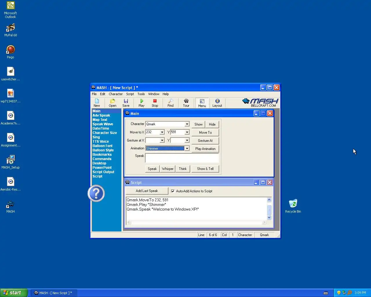Open the Character menu
Image resolution: width=371 pixels, height=297 pixels.
point(116,94)
